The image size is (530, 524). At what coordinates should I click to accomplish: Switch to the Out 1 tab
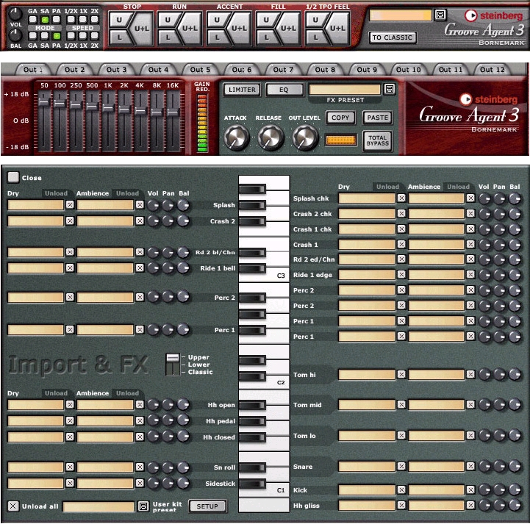[33, 70]
